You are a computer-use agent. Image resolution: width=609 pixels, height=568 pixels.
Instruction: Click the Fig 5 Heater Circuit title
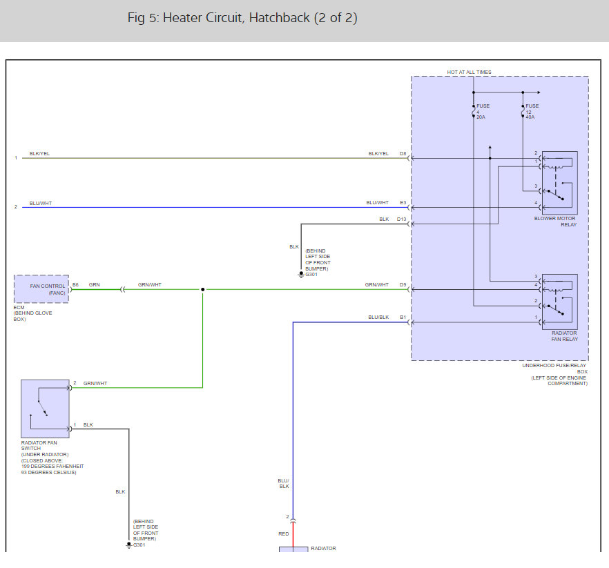pos(242,18)
